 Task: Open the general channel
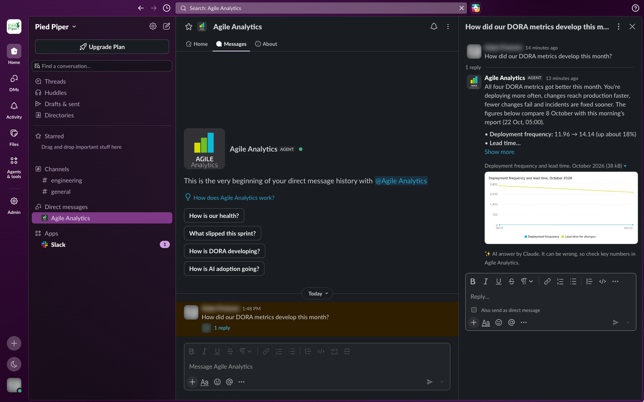click(x=102, y=192)
